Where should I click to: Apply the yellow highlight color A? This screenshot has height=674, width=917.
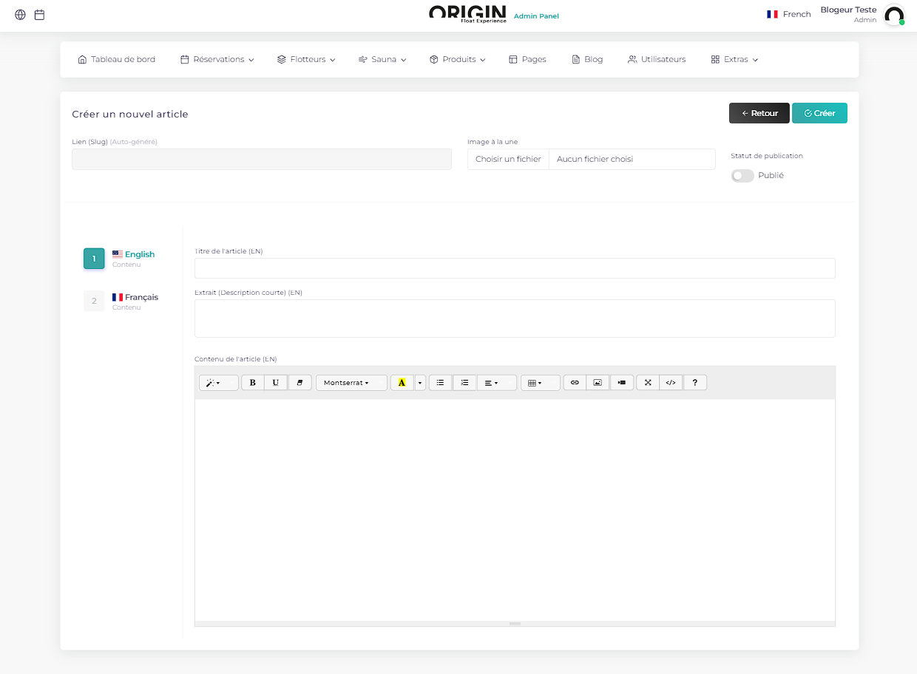402,383
